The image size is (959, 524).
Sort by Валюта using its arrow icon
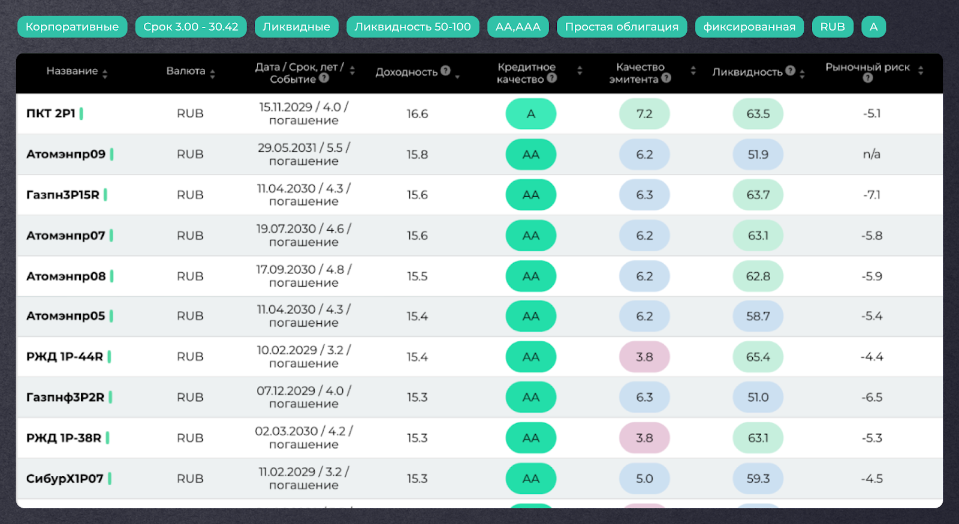[x=212, y=73]
